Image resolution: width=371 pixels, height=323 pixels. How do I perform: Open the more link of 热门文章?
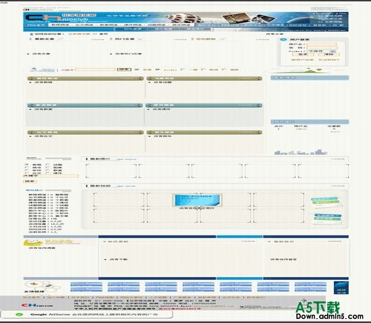180,40
